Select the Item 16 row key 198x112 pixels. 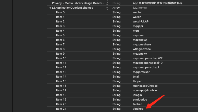[61, 86]
